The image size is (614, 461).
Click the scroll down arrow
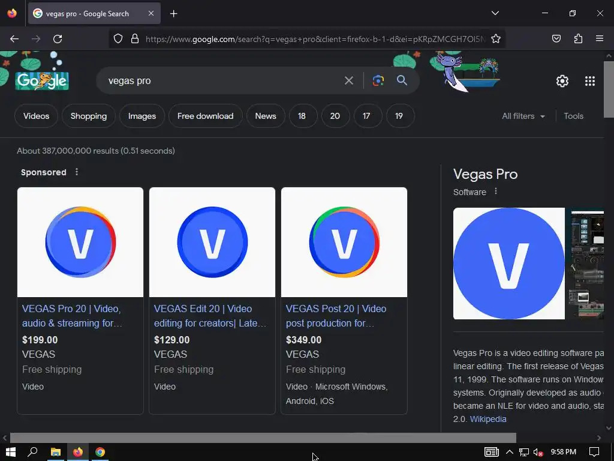tap(609, 428)
